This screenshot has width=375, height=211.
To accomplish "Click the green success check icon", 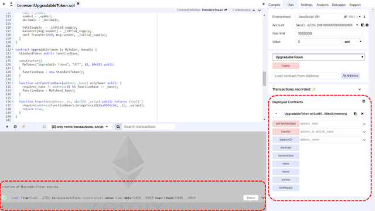I will [4, 198].
